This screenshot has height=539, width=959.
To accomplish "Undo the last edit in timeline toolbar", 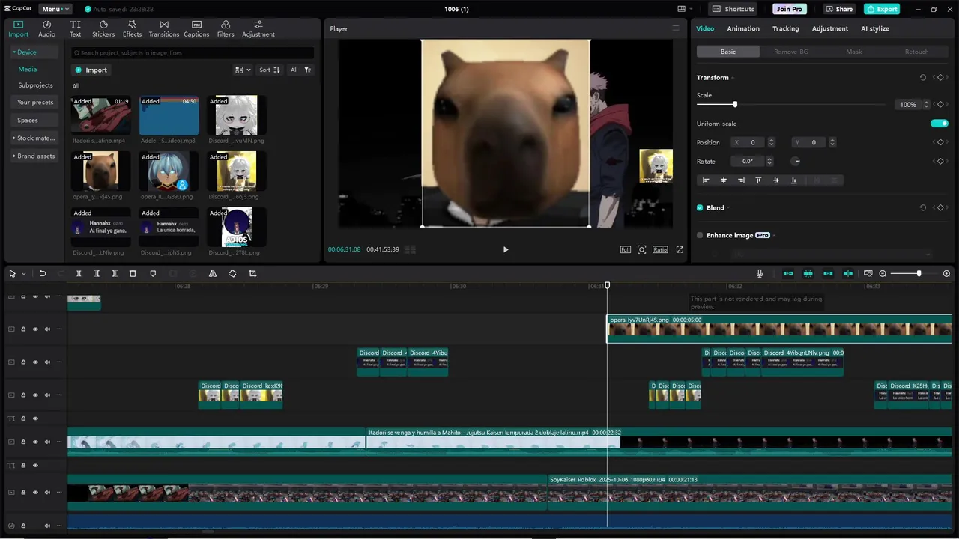I will 43,274.
